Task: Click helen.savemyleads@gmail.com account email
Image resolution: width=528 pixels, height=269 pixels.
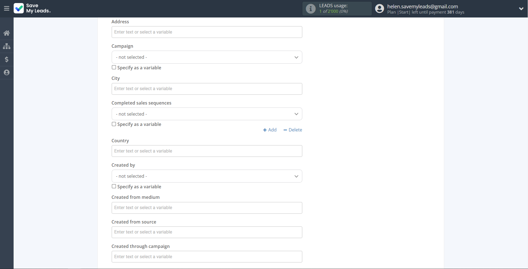Action: (423, 6)
